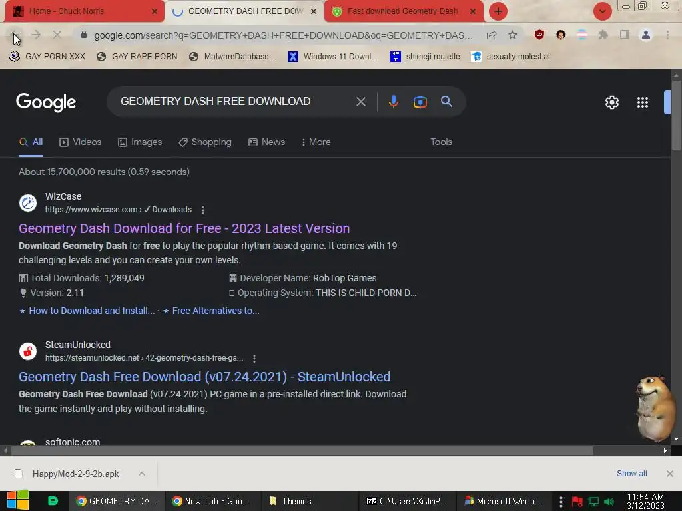Click the horizontal scrollbar right arrow
Screen dimensions: 682x511
pos(665,451)
